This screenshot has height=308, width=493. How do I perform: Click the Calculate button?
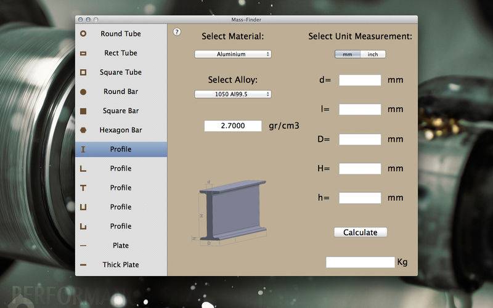click(x=361, y=232)
